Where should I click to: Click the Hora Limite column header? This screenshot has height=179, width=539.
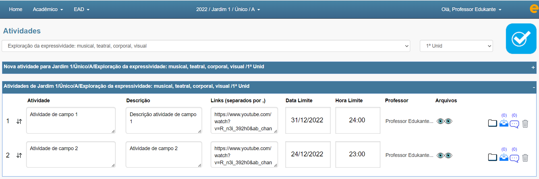349,101
